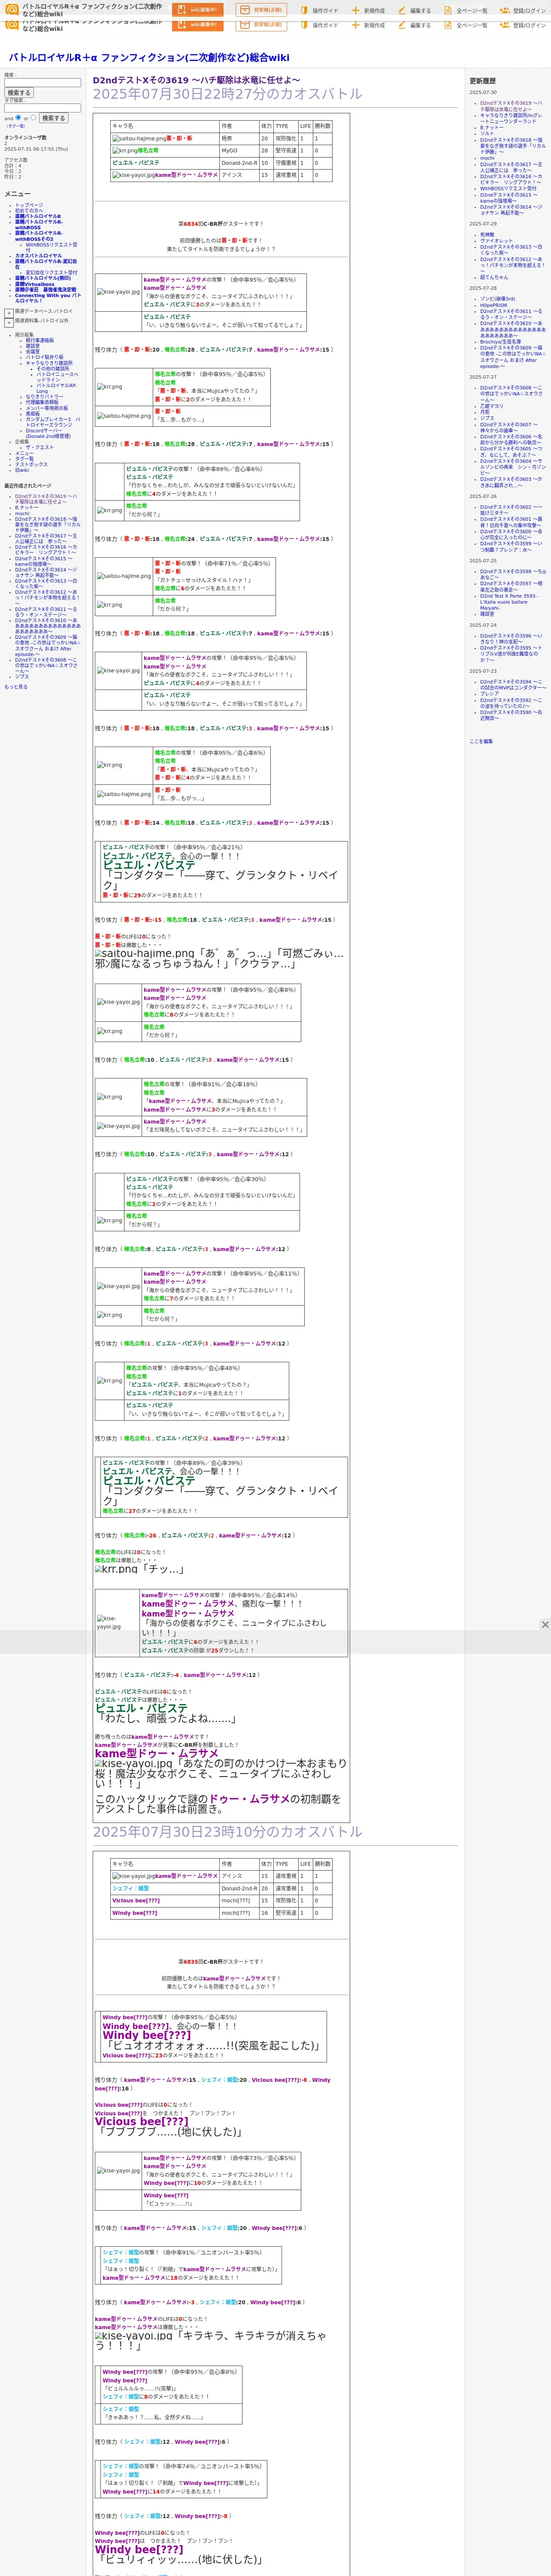Viewport: 551px width, 2576px height.
Task: Open the wiki title heading link
Action: click(149, 58)
